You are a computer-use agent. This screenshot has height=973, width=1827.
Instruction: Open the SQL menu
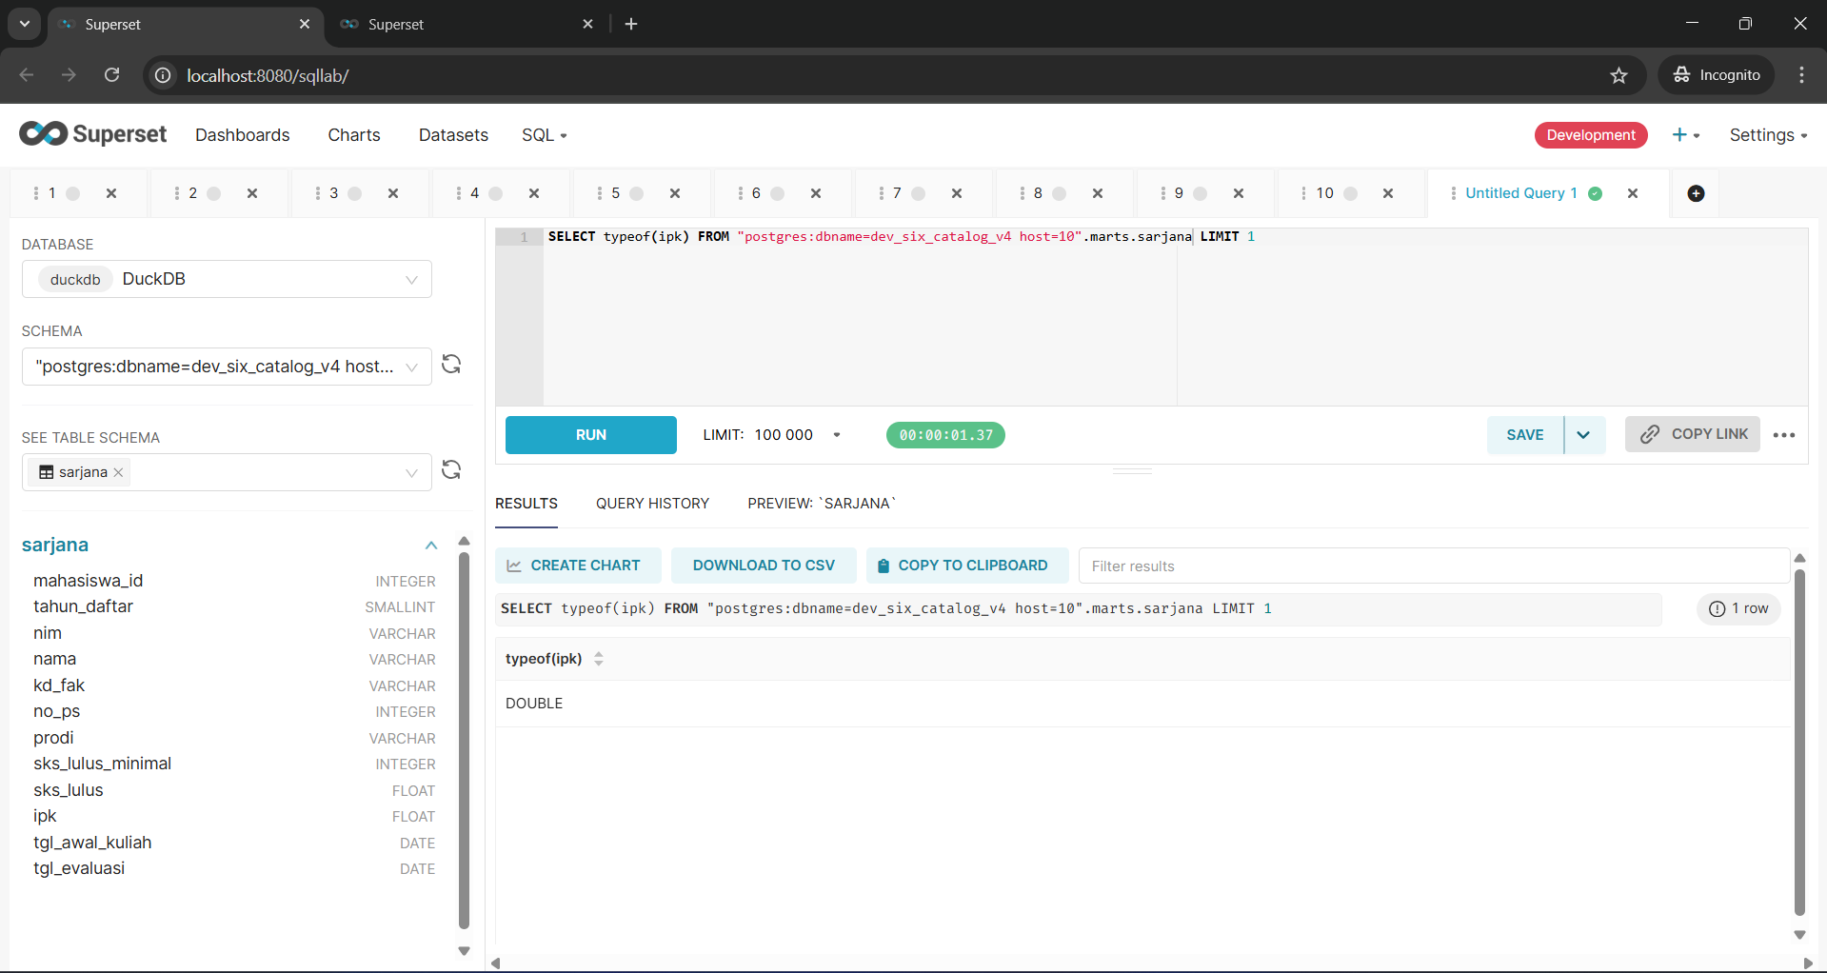(544, 135)
